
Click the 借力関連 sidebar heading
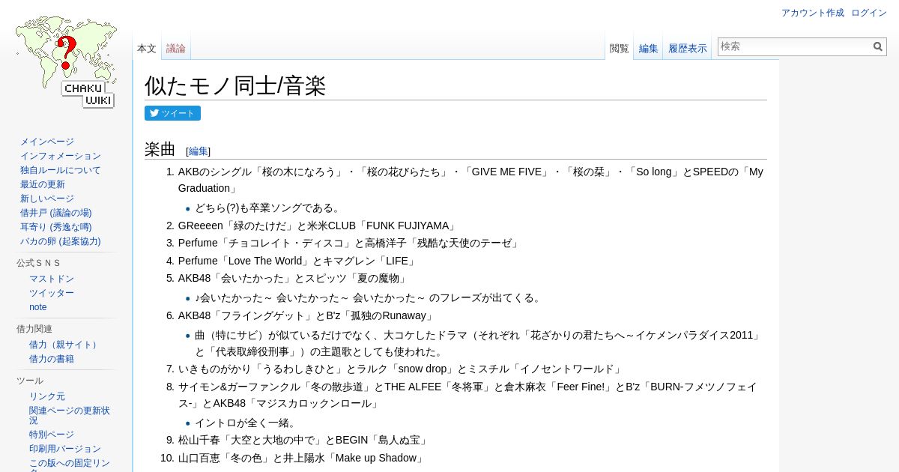(34, 329)
